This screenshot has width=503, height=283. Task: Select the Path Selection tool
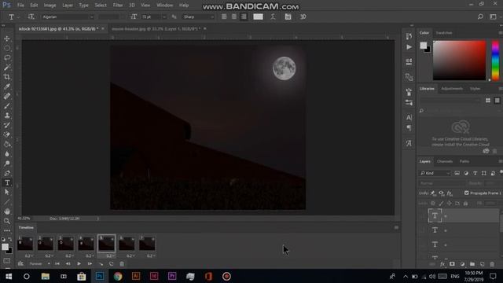point(7,193)
